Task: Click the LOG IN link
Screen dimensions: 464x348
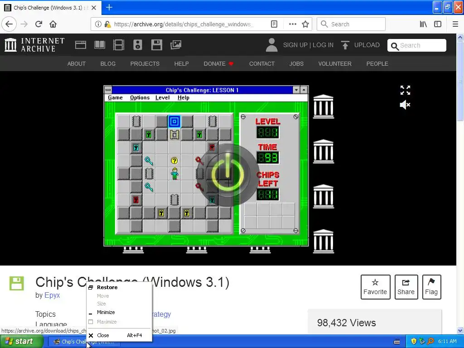Action: pyautogui.click(x=323, y=45)
